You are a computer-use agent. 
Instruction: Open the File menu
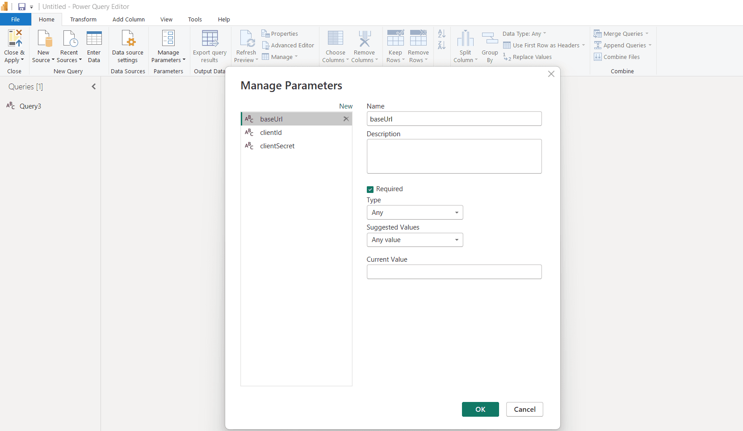(x=16, y=19)
